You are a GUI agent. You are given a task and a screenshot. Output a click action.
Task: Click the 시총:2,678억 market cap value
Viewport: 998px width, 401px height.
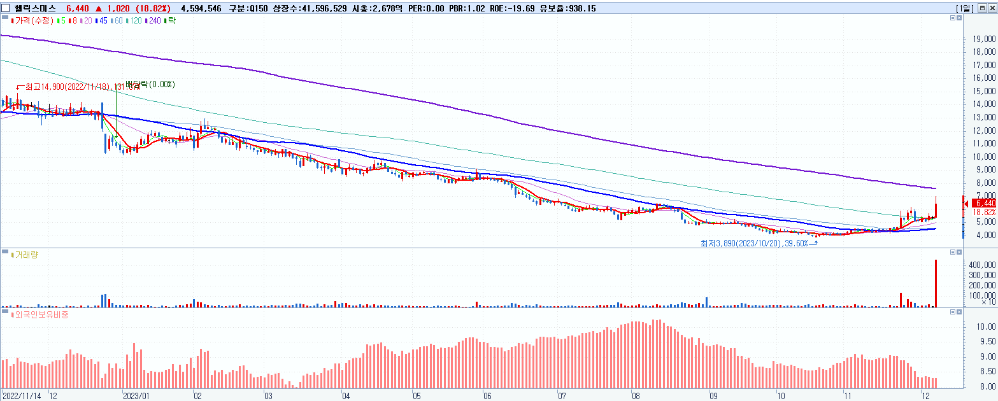tap(376, 8)
